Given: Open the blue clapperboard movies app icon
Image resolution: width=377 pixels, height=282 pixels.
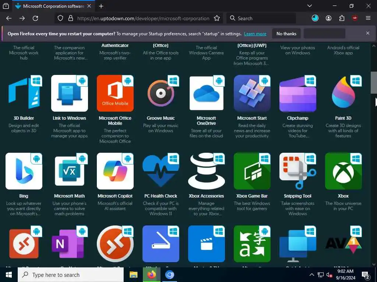Looking at the screenshot, I should [206, 244].
